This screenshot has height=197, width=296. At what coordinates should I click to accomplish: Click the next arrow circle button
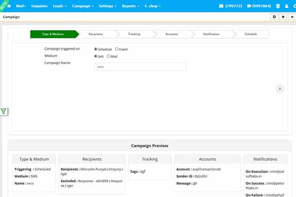click(280, 89)
